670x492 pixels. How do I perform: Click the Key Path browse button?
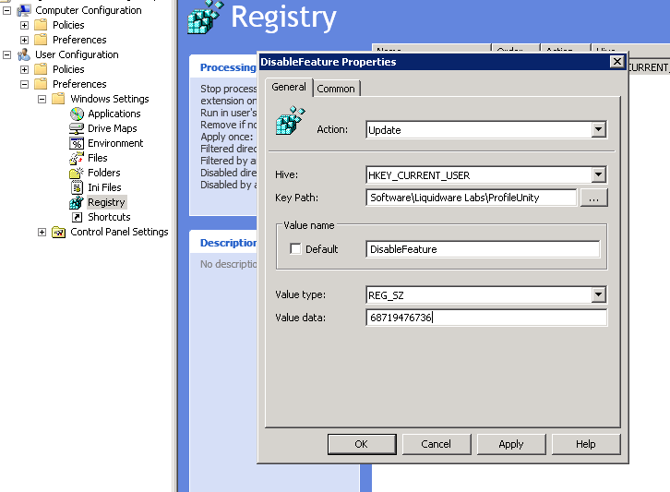click(x=594, y=198)
